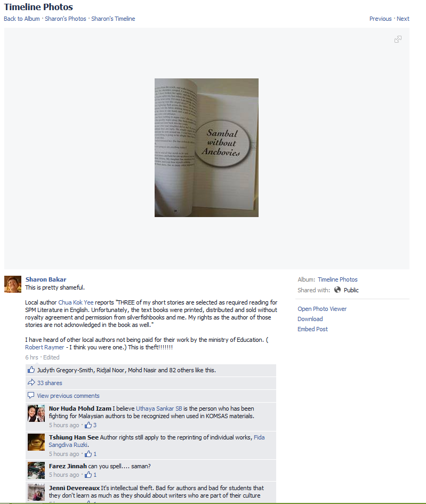
Task: Click the Download link
Action: coord(310,319)
